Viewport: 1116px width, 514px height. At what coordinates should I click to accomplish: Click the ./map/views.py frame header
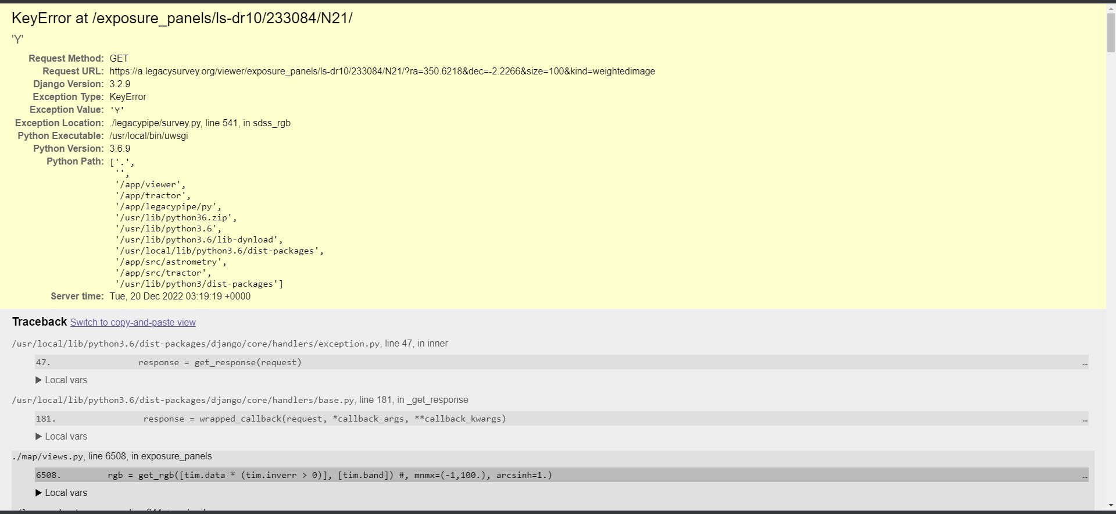(x=112, y=456)
